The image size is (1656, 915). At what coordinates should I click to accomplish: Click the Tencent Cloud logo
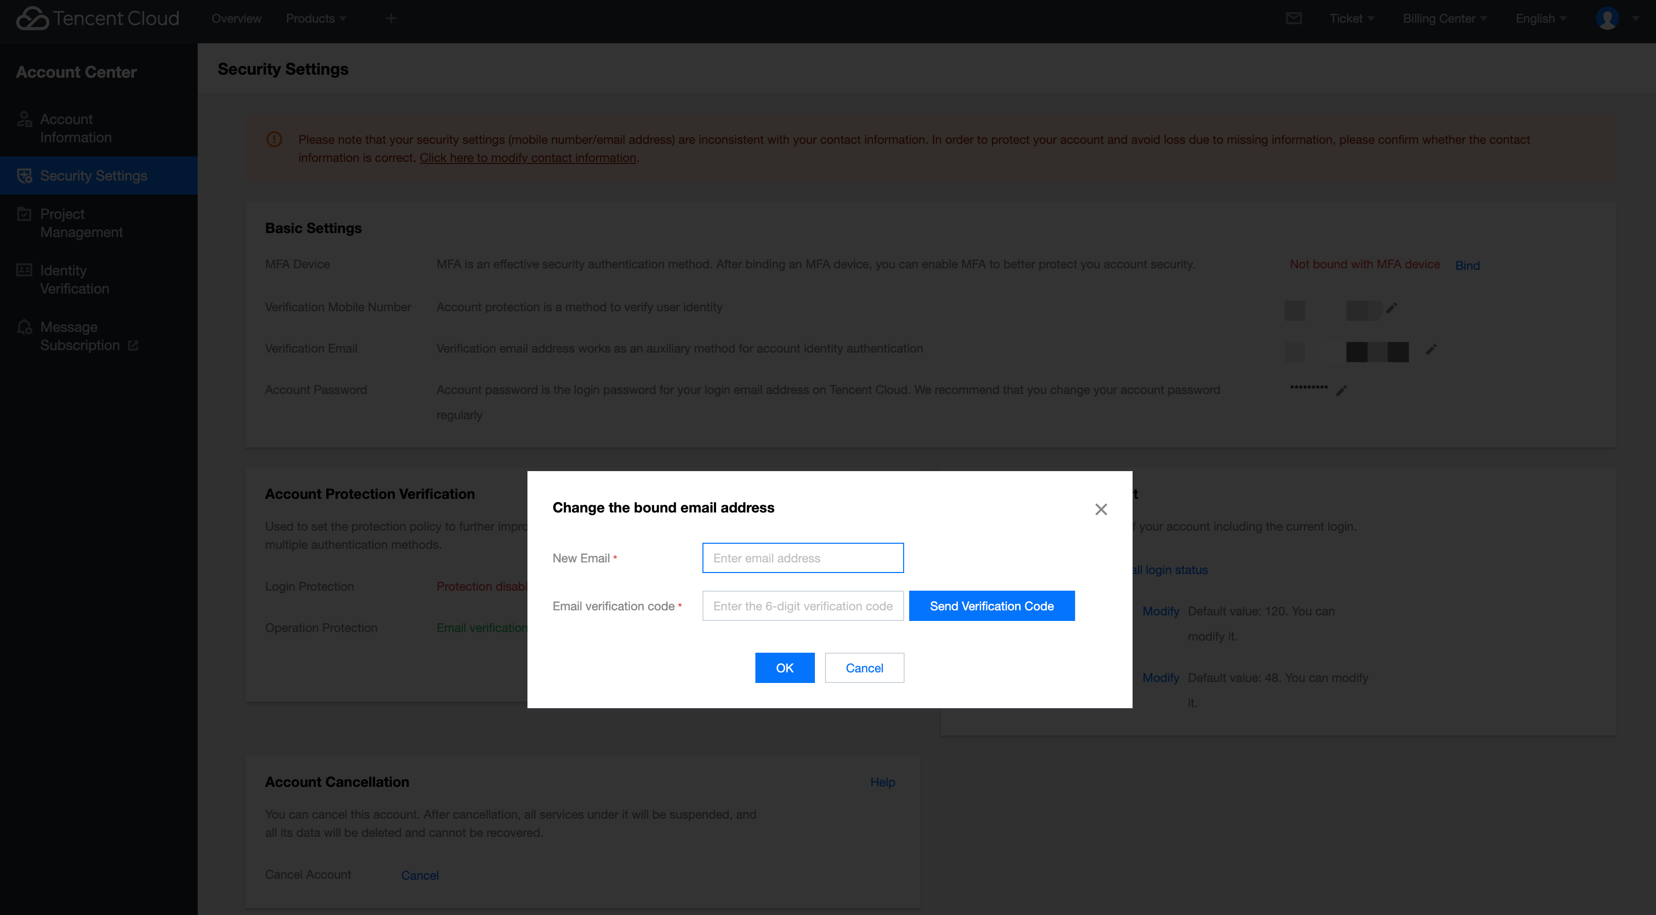pos(97,19)
